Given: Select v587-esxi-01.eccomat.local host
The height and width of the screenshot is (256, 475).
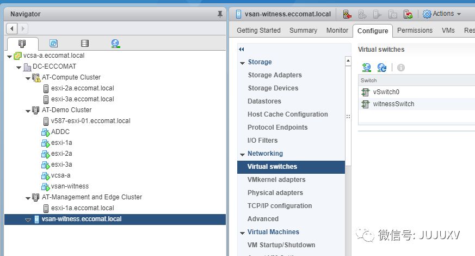Looking at the screenshot, I should [x=90, y=121].
